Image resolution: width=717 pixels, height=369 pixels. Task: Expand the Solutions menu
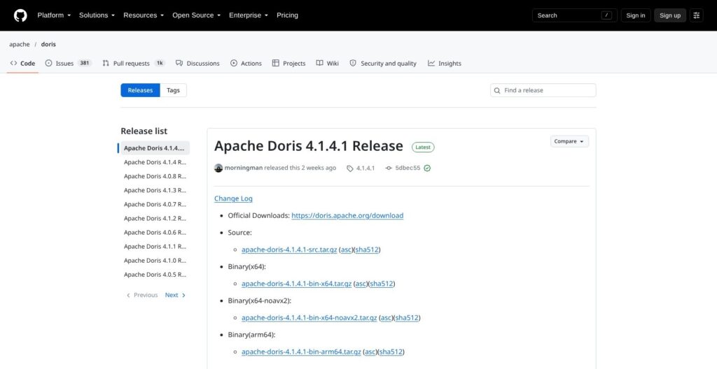point(97,15)
